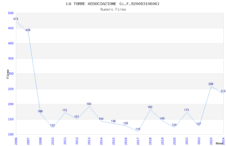Click the subtitle Numero Firme

(x=113, y=9)
